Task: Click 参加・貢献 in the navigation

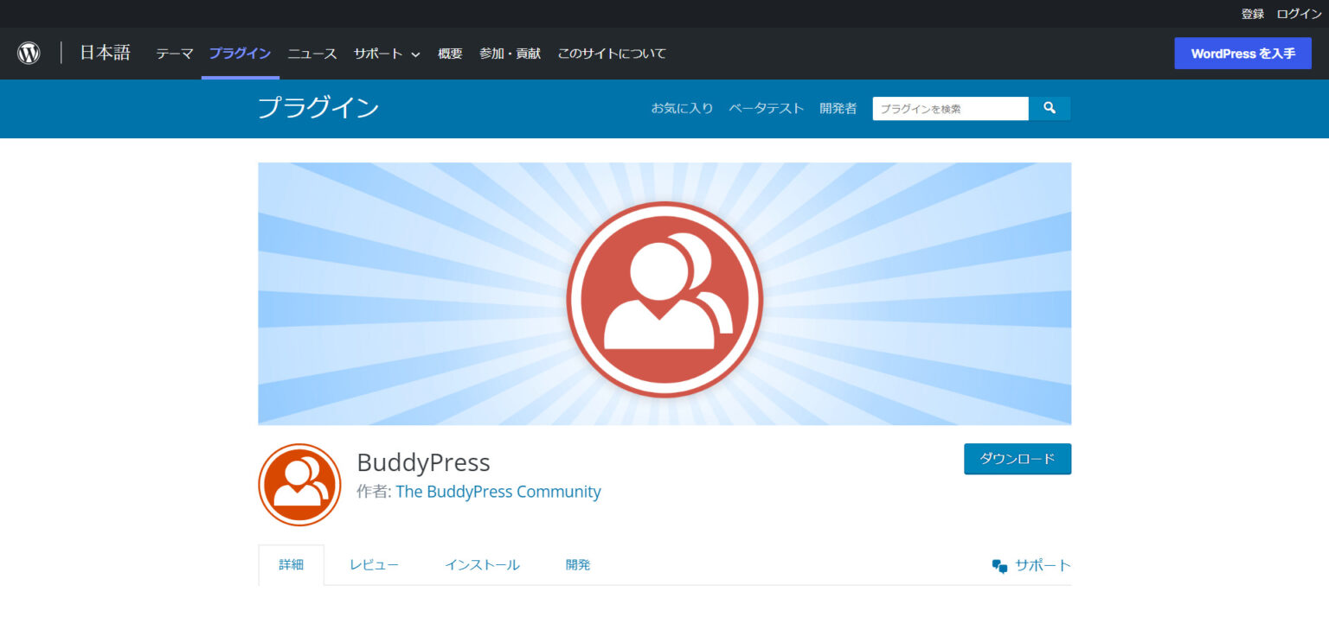Action: pyautogui.click(x=509, y=53)
